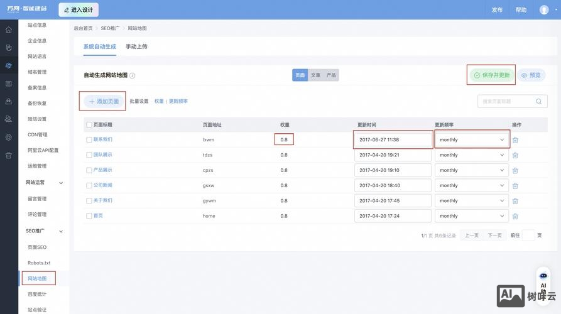The height and width of the screenshot is (314, 561).
Task: Check the 团队展示 row checkbox
Action: 89,155
